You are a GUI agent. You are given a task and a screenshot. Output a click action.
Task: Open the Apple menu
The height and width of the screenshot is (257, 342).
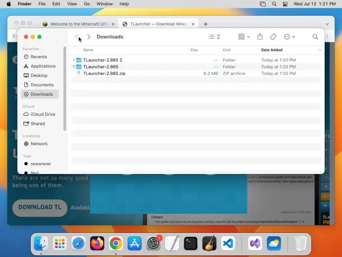(x=9, y=4)
